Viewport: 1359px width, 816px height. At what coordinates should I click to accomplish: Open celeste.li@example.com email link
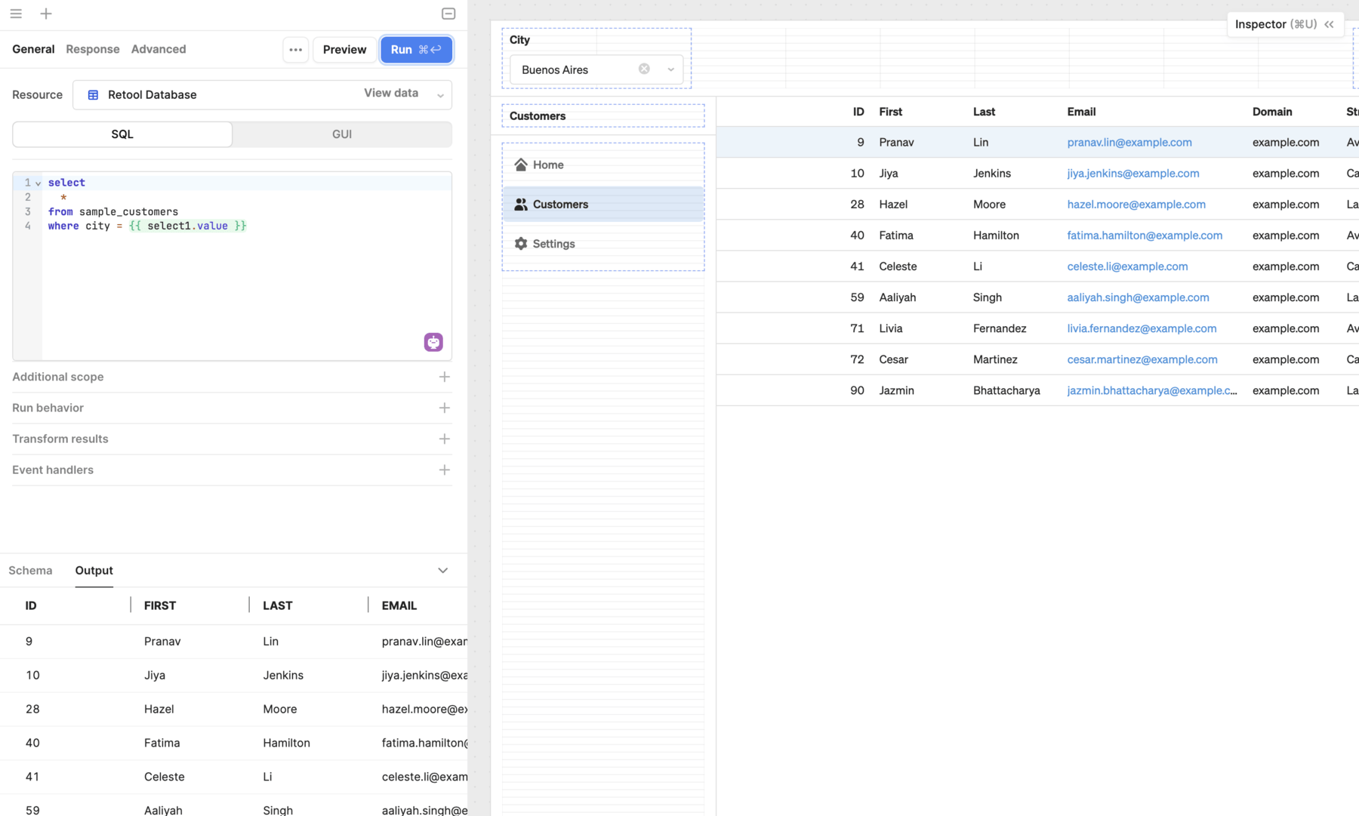coord(1127,266)
